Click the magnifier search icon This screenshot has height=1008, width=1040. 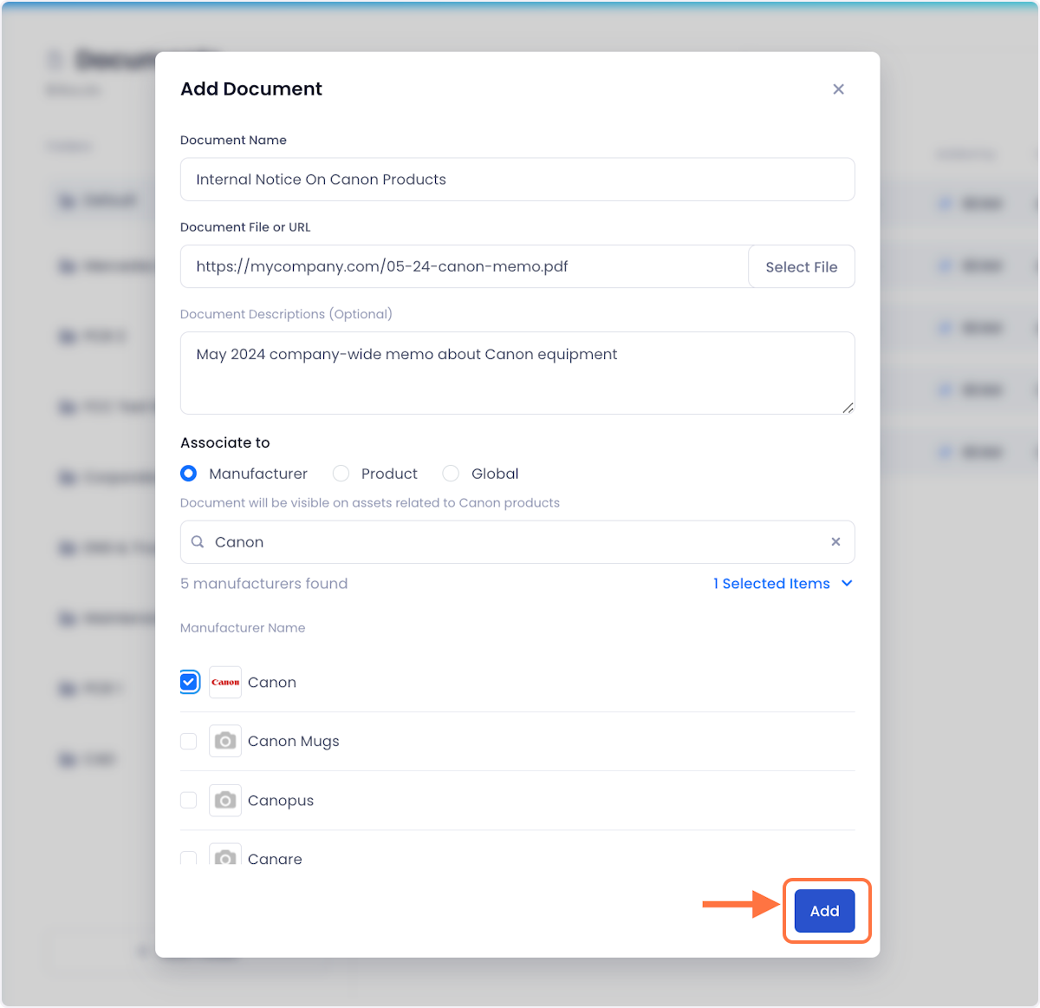(198, 542)
